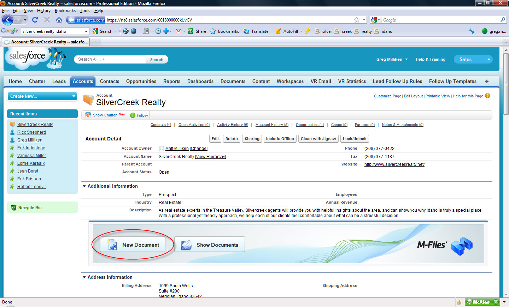Click the View Hierarchy link

(x=210, y=157)
